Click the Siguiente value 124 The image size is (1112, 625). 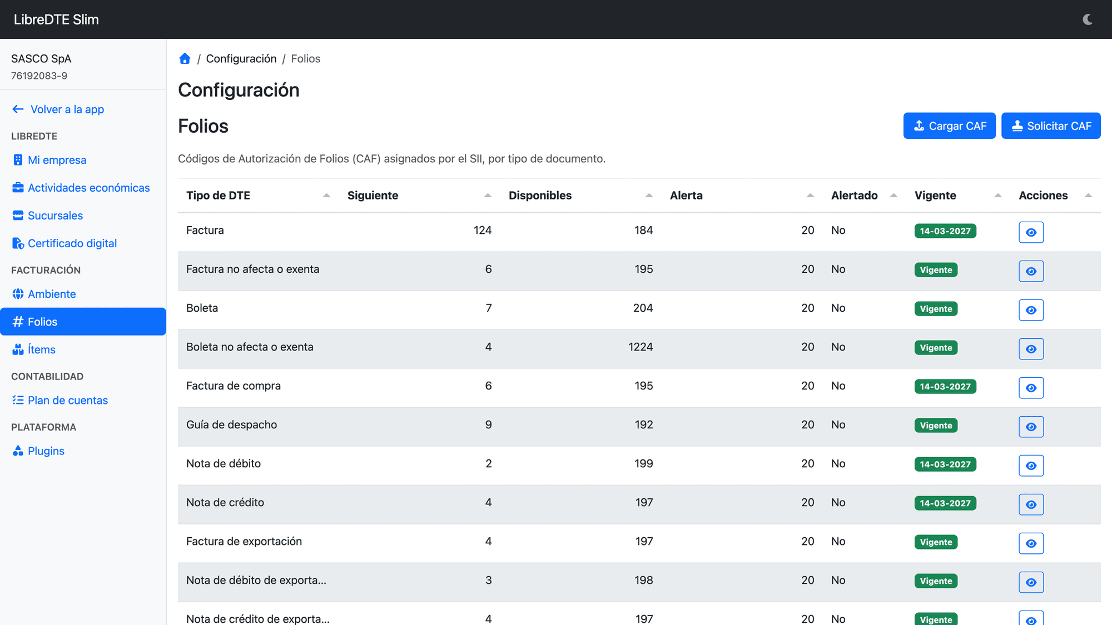(483, 230)
